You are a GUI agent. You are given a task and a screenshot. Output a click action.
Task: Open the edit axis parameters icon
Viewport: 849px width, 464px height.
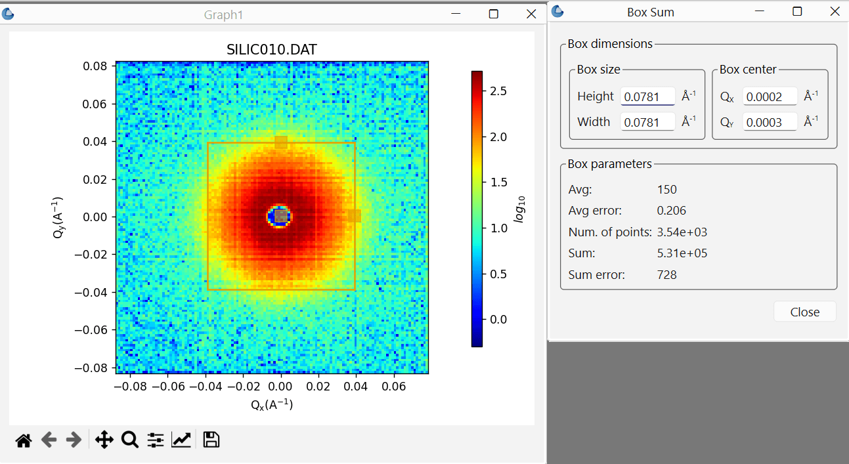pyautogui.click(x=181, y=440)
